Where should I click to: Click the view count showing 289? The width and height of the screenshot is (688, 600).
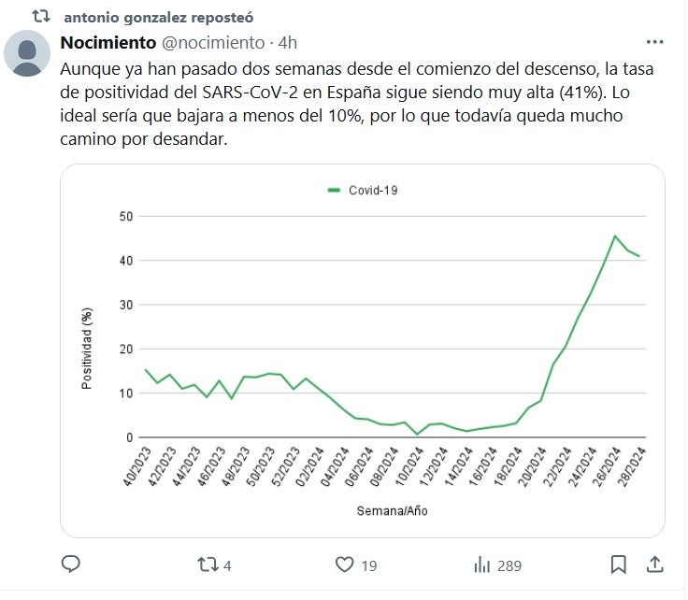(509, 565)
